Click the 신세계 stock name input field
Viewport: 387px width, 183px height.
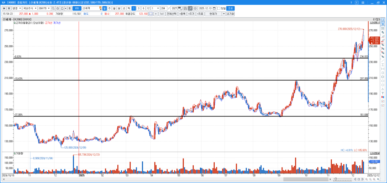pyautogui.click(x=92, y=8)
